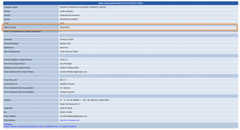This screenshot has width=240, height=130.
Task: Click the Fiscal Year_end value DEC 31
Action: 63,80
